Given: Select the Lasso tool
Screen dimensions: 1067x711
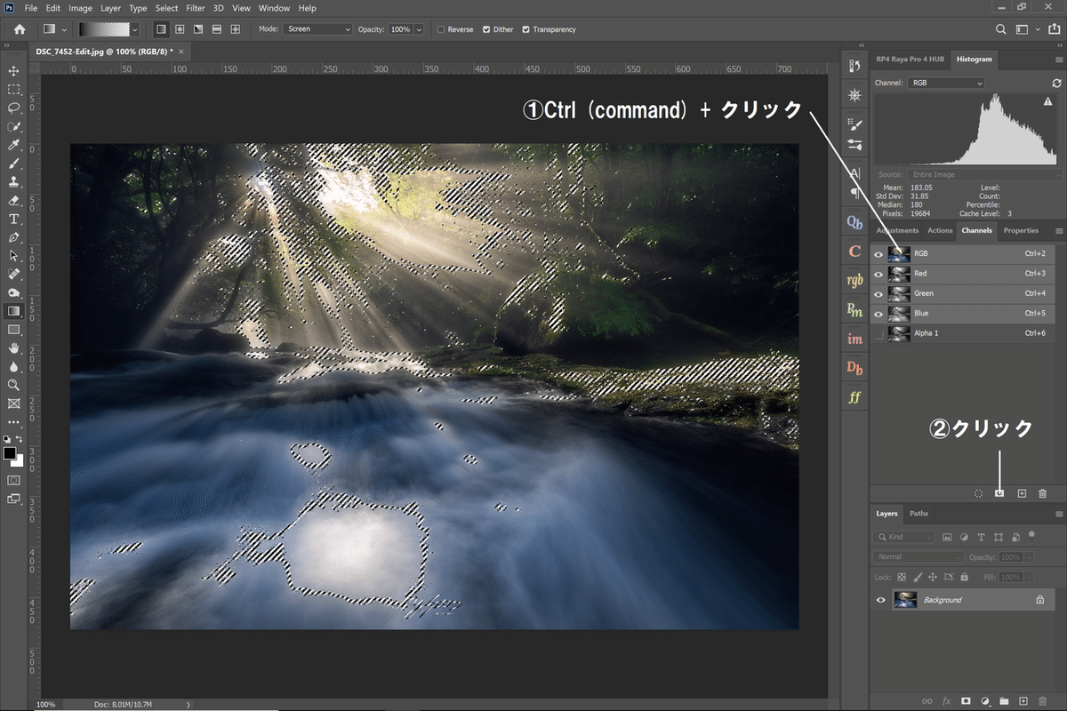Looking at the screenshot, I should [13, 108].
